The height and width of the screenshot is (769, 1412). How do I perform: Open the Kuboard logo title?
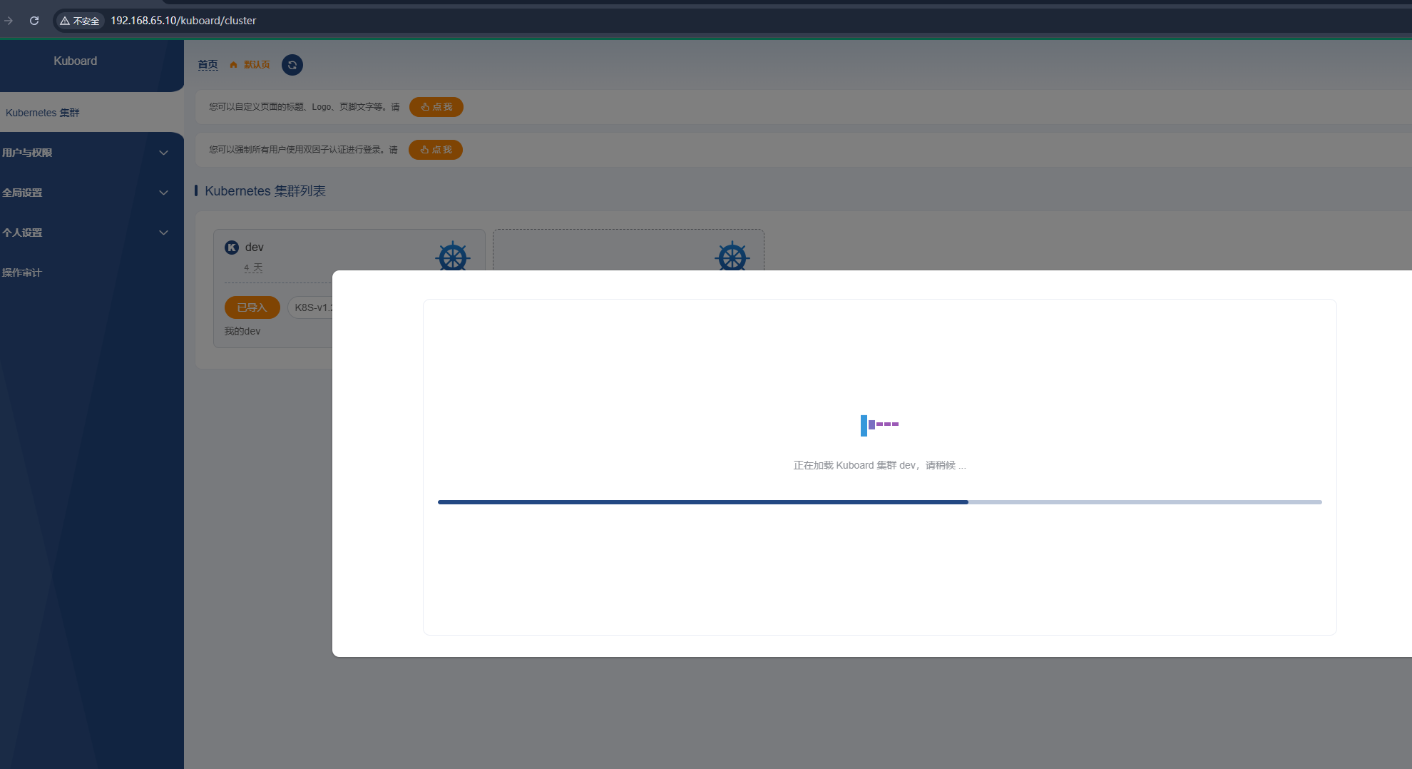point(75,61)
